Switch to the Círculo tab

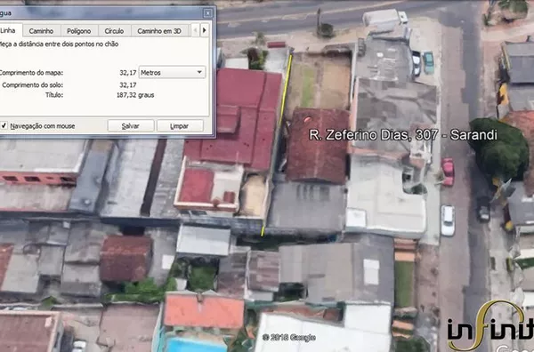pos(114,31)
